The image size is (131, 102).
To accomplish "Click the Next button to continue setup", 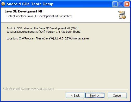I will pos(95,96).
